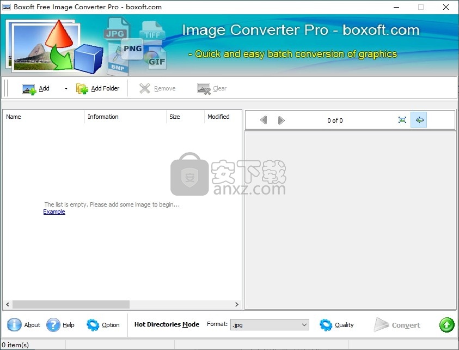Open the Option settings
The height and width of the screenshot is (350, 459).
pos(103,325)
